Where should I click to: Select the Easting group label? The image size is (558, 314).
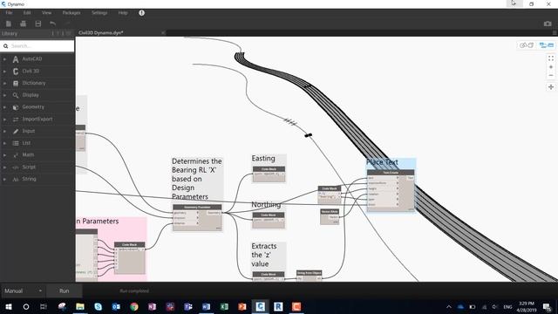point(263,159)
